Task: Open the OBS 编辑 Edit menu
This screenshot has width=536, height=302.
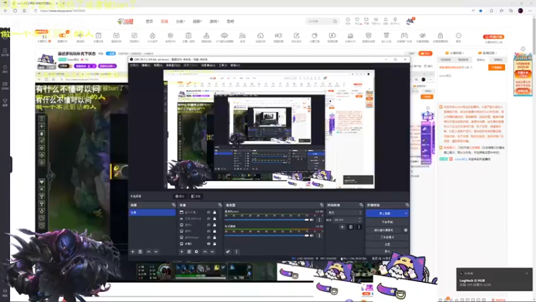Action: coord(145,65)
